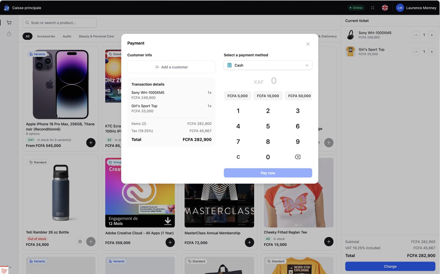Tap keypad digit 2
The image size is (440, 274).
(x=268, y=111)
